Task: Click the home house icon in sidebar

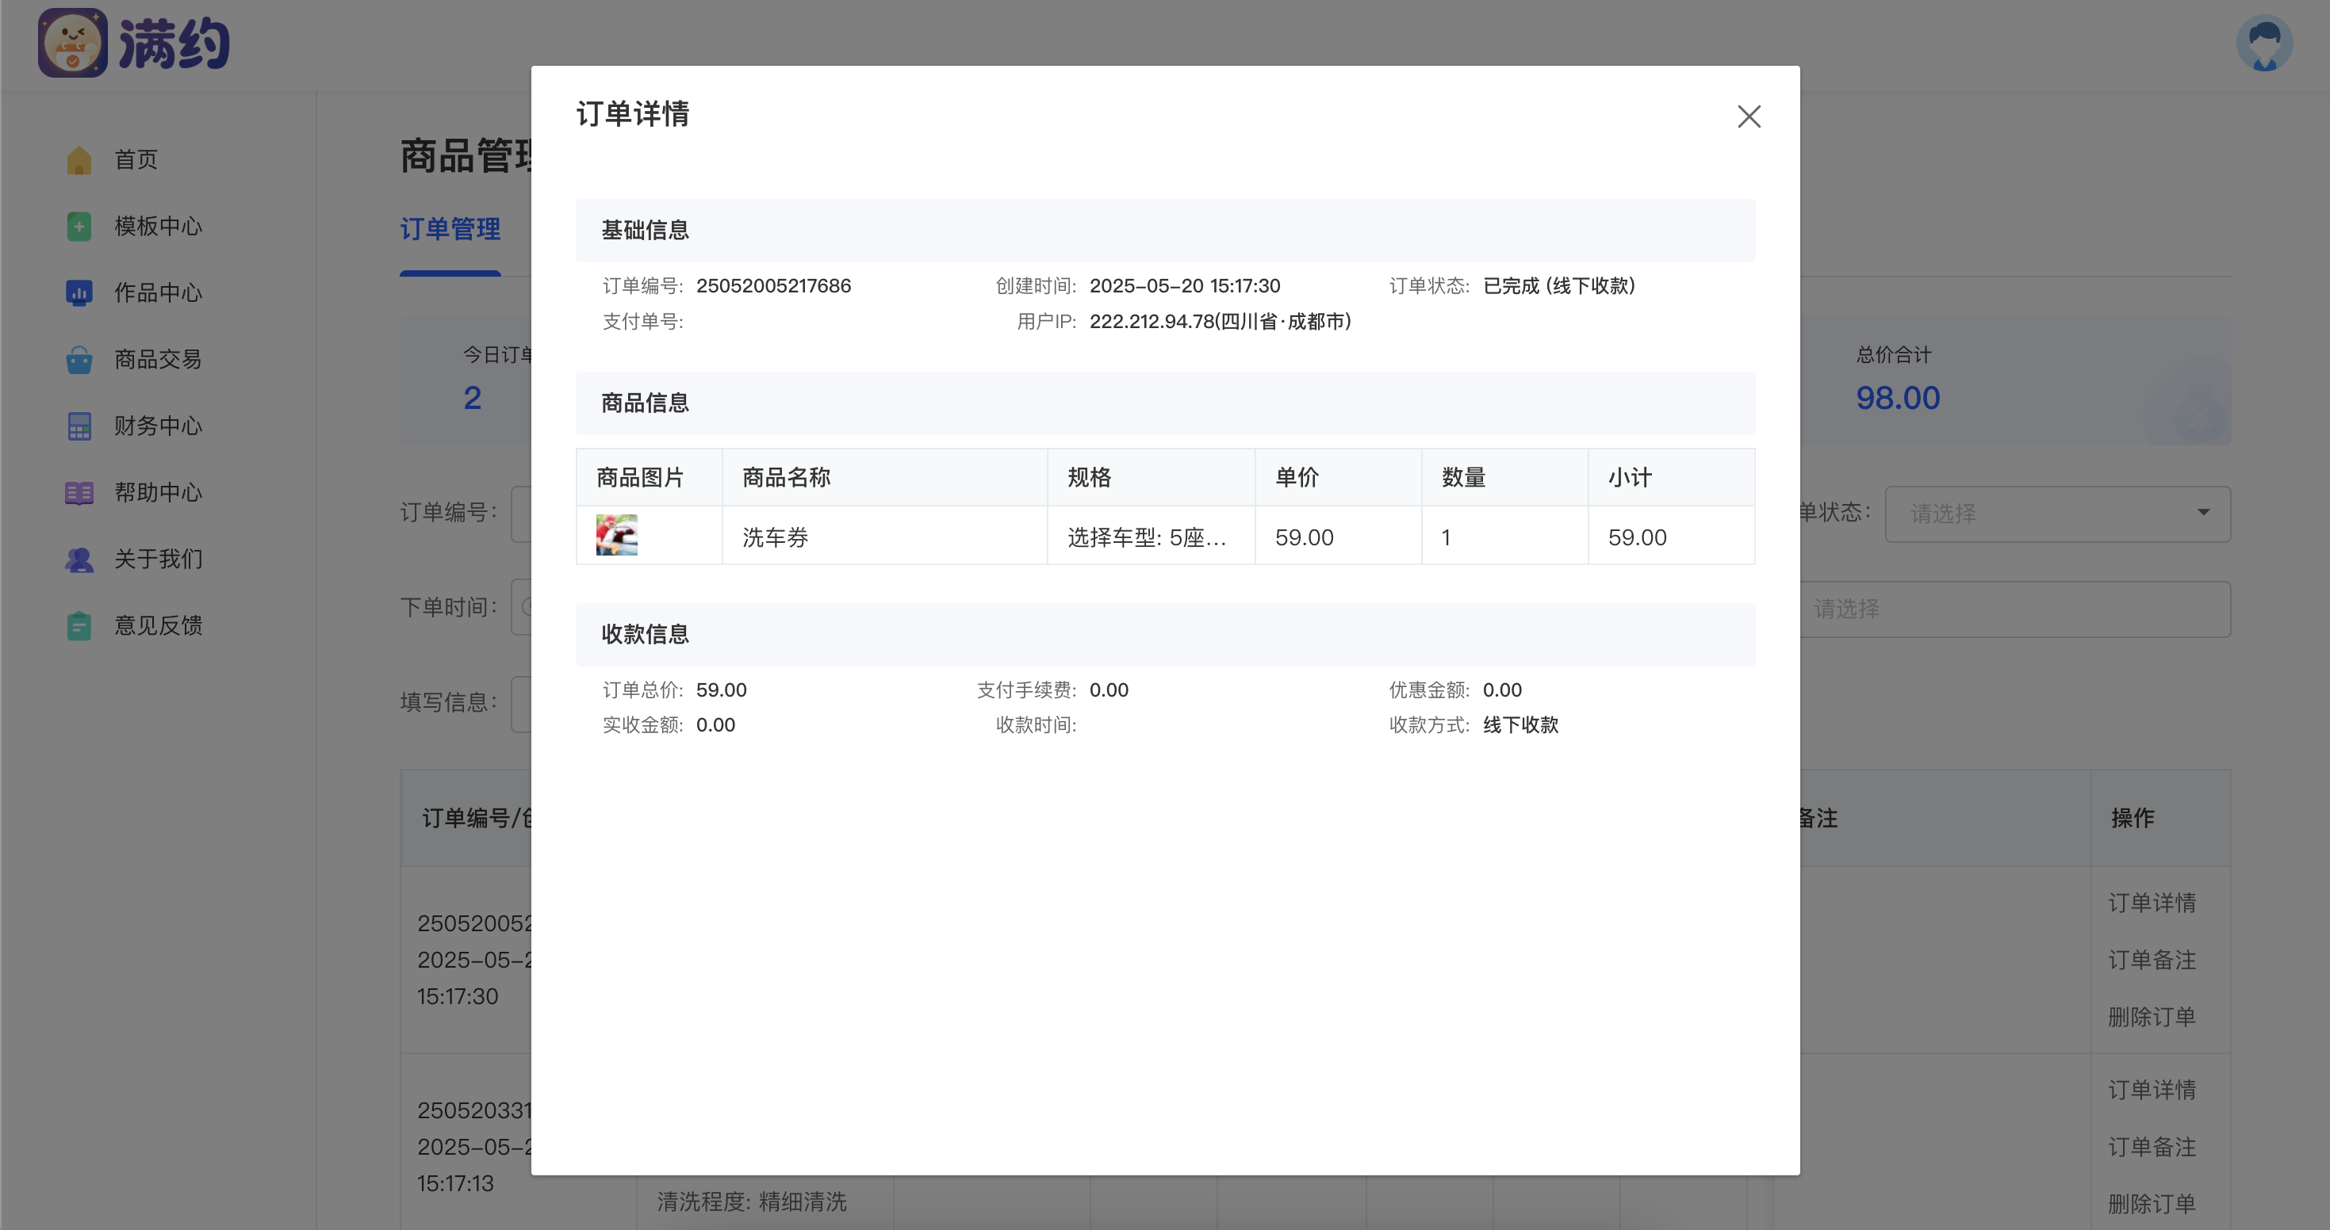Action: tap(79, 160)
